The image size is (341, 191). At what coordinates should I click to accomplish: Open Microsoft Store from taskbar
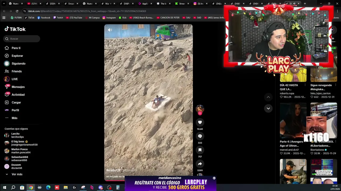click(x=22, y=188)
